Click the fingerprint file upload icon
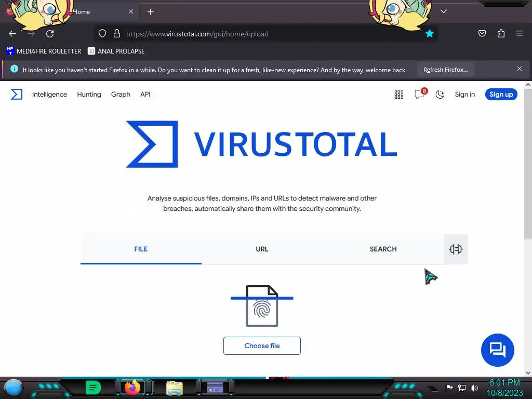Viewport: 532px width, 399px height. [262, 306]
